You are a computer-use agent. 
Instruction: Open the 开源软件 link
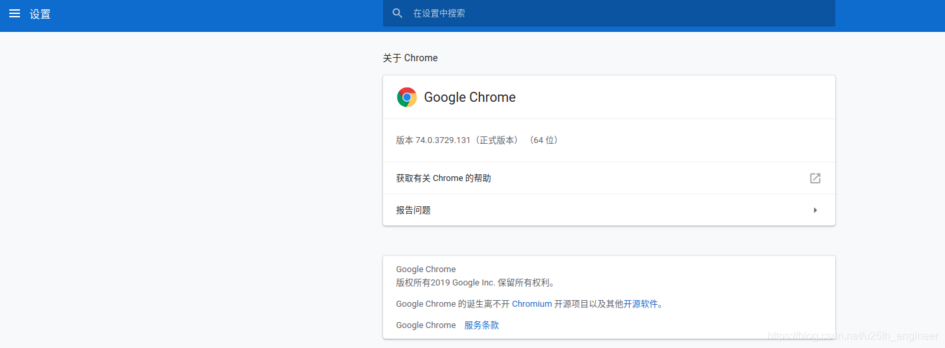pos(640,304)
